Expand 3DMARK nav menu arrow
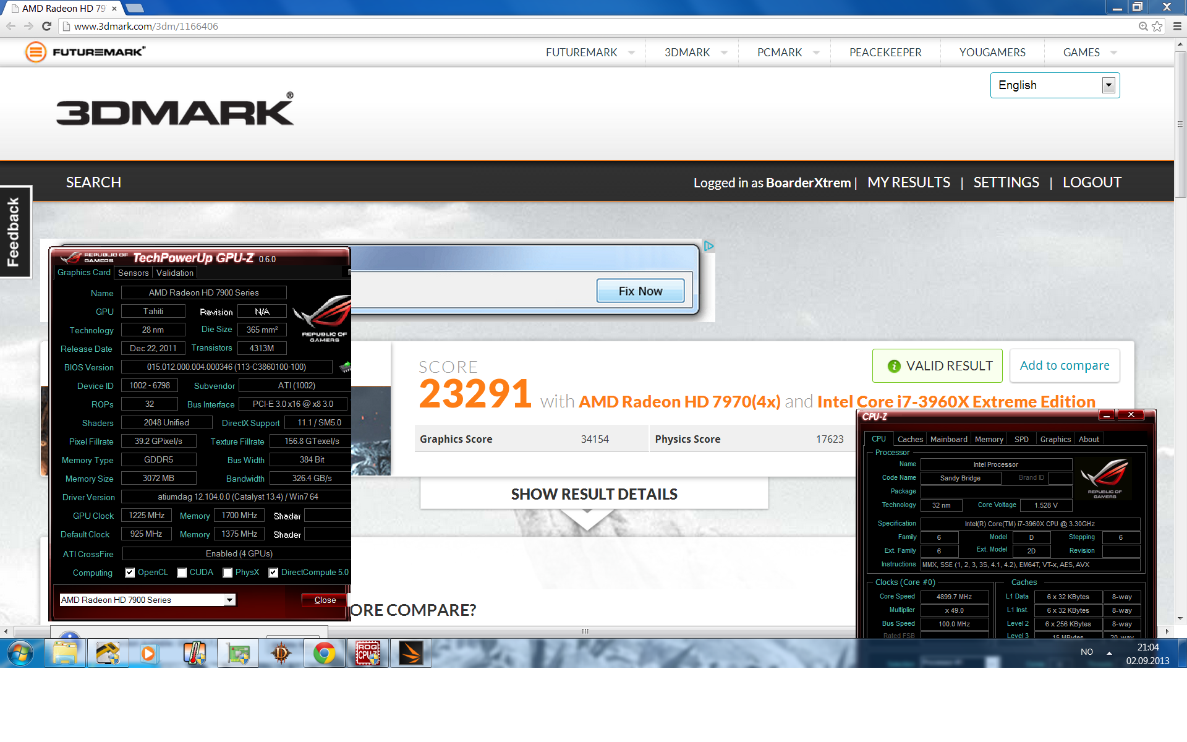Screen dimensions: 1187x742 pyautogui.click(x=724, y=53)
